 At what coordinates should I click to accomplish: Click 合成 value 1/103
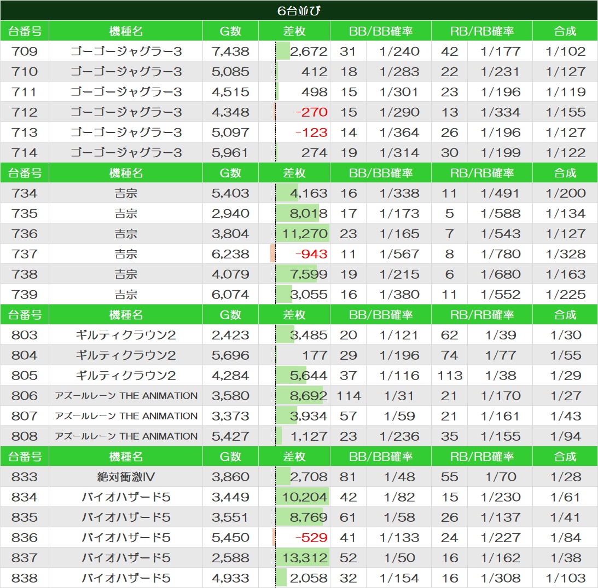tap(565, 577)
